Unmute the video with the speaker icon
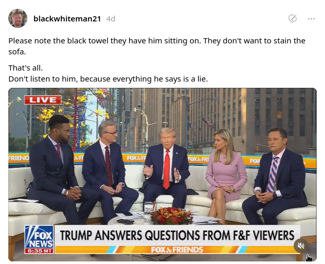This screenshot has width=325, height=264. coord(300,246)
